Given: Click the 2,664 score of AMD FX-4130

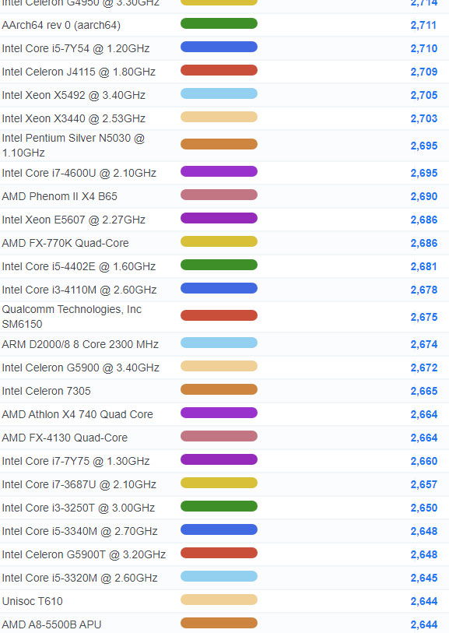Looking at the screenshot, I should [424, 438].
